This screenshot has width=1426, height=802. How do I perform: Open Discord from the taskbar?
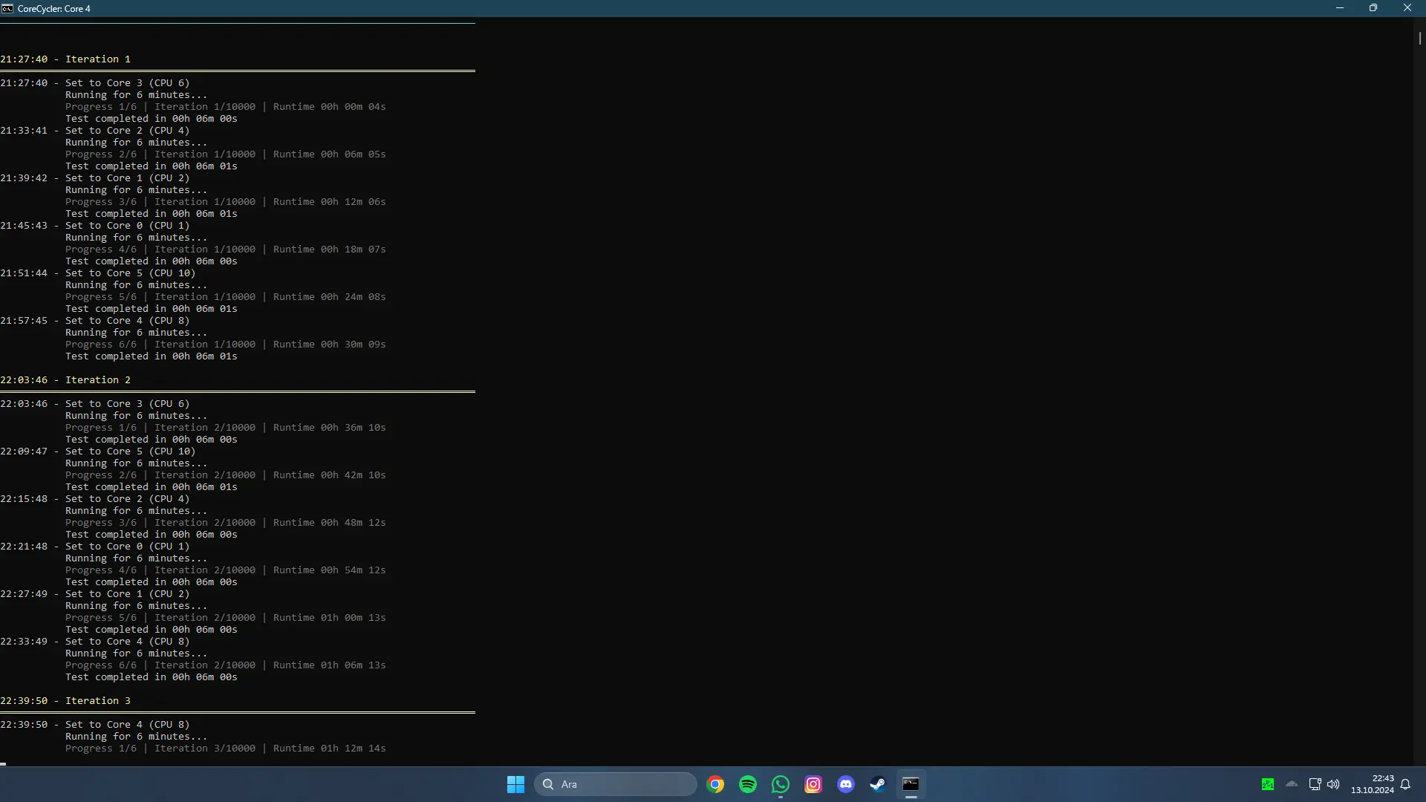pyautogui.click(x=846, y=784)
